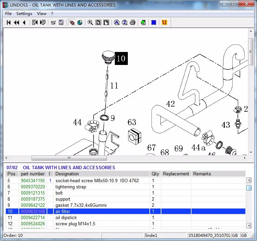This screenshot has height=241, width=257.
Task: Click the Replacement column header
Action: coord(176,174)
